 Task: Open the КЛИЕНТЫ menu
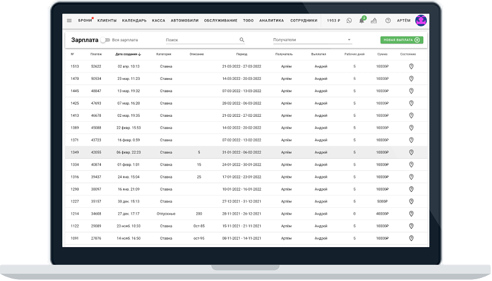[x=107, y=21]
